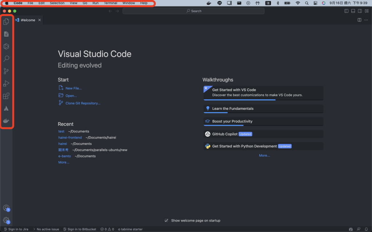Click Sign in to Jira status item
Viewport: 372px width, 232px height.
pos(16,229)
